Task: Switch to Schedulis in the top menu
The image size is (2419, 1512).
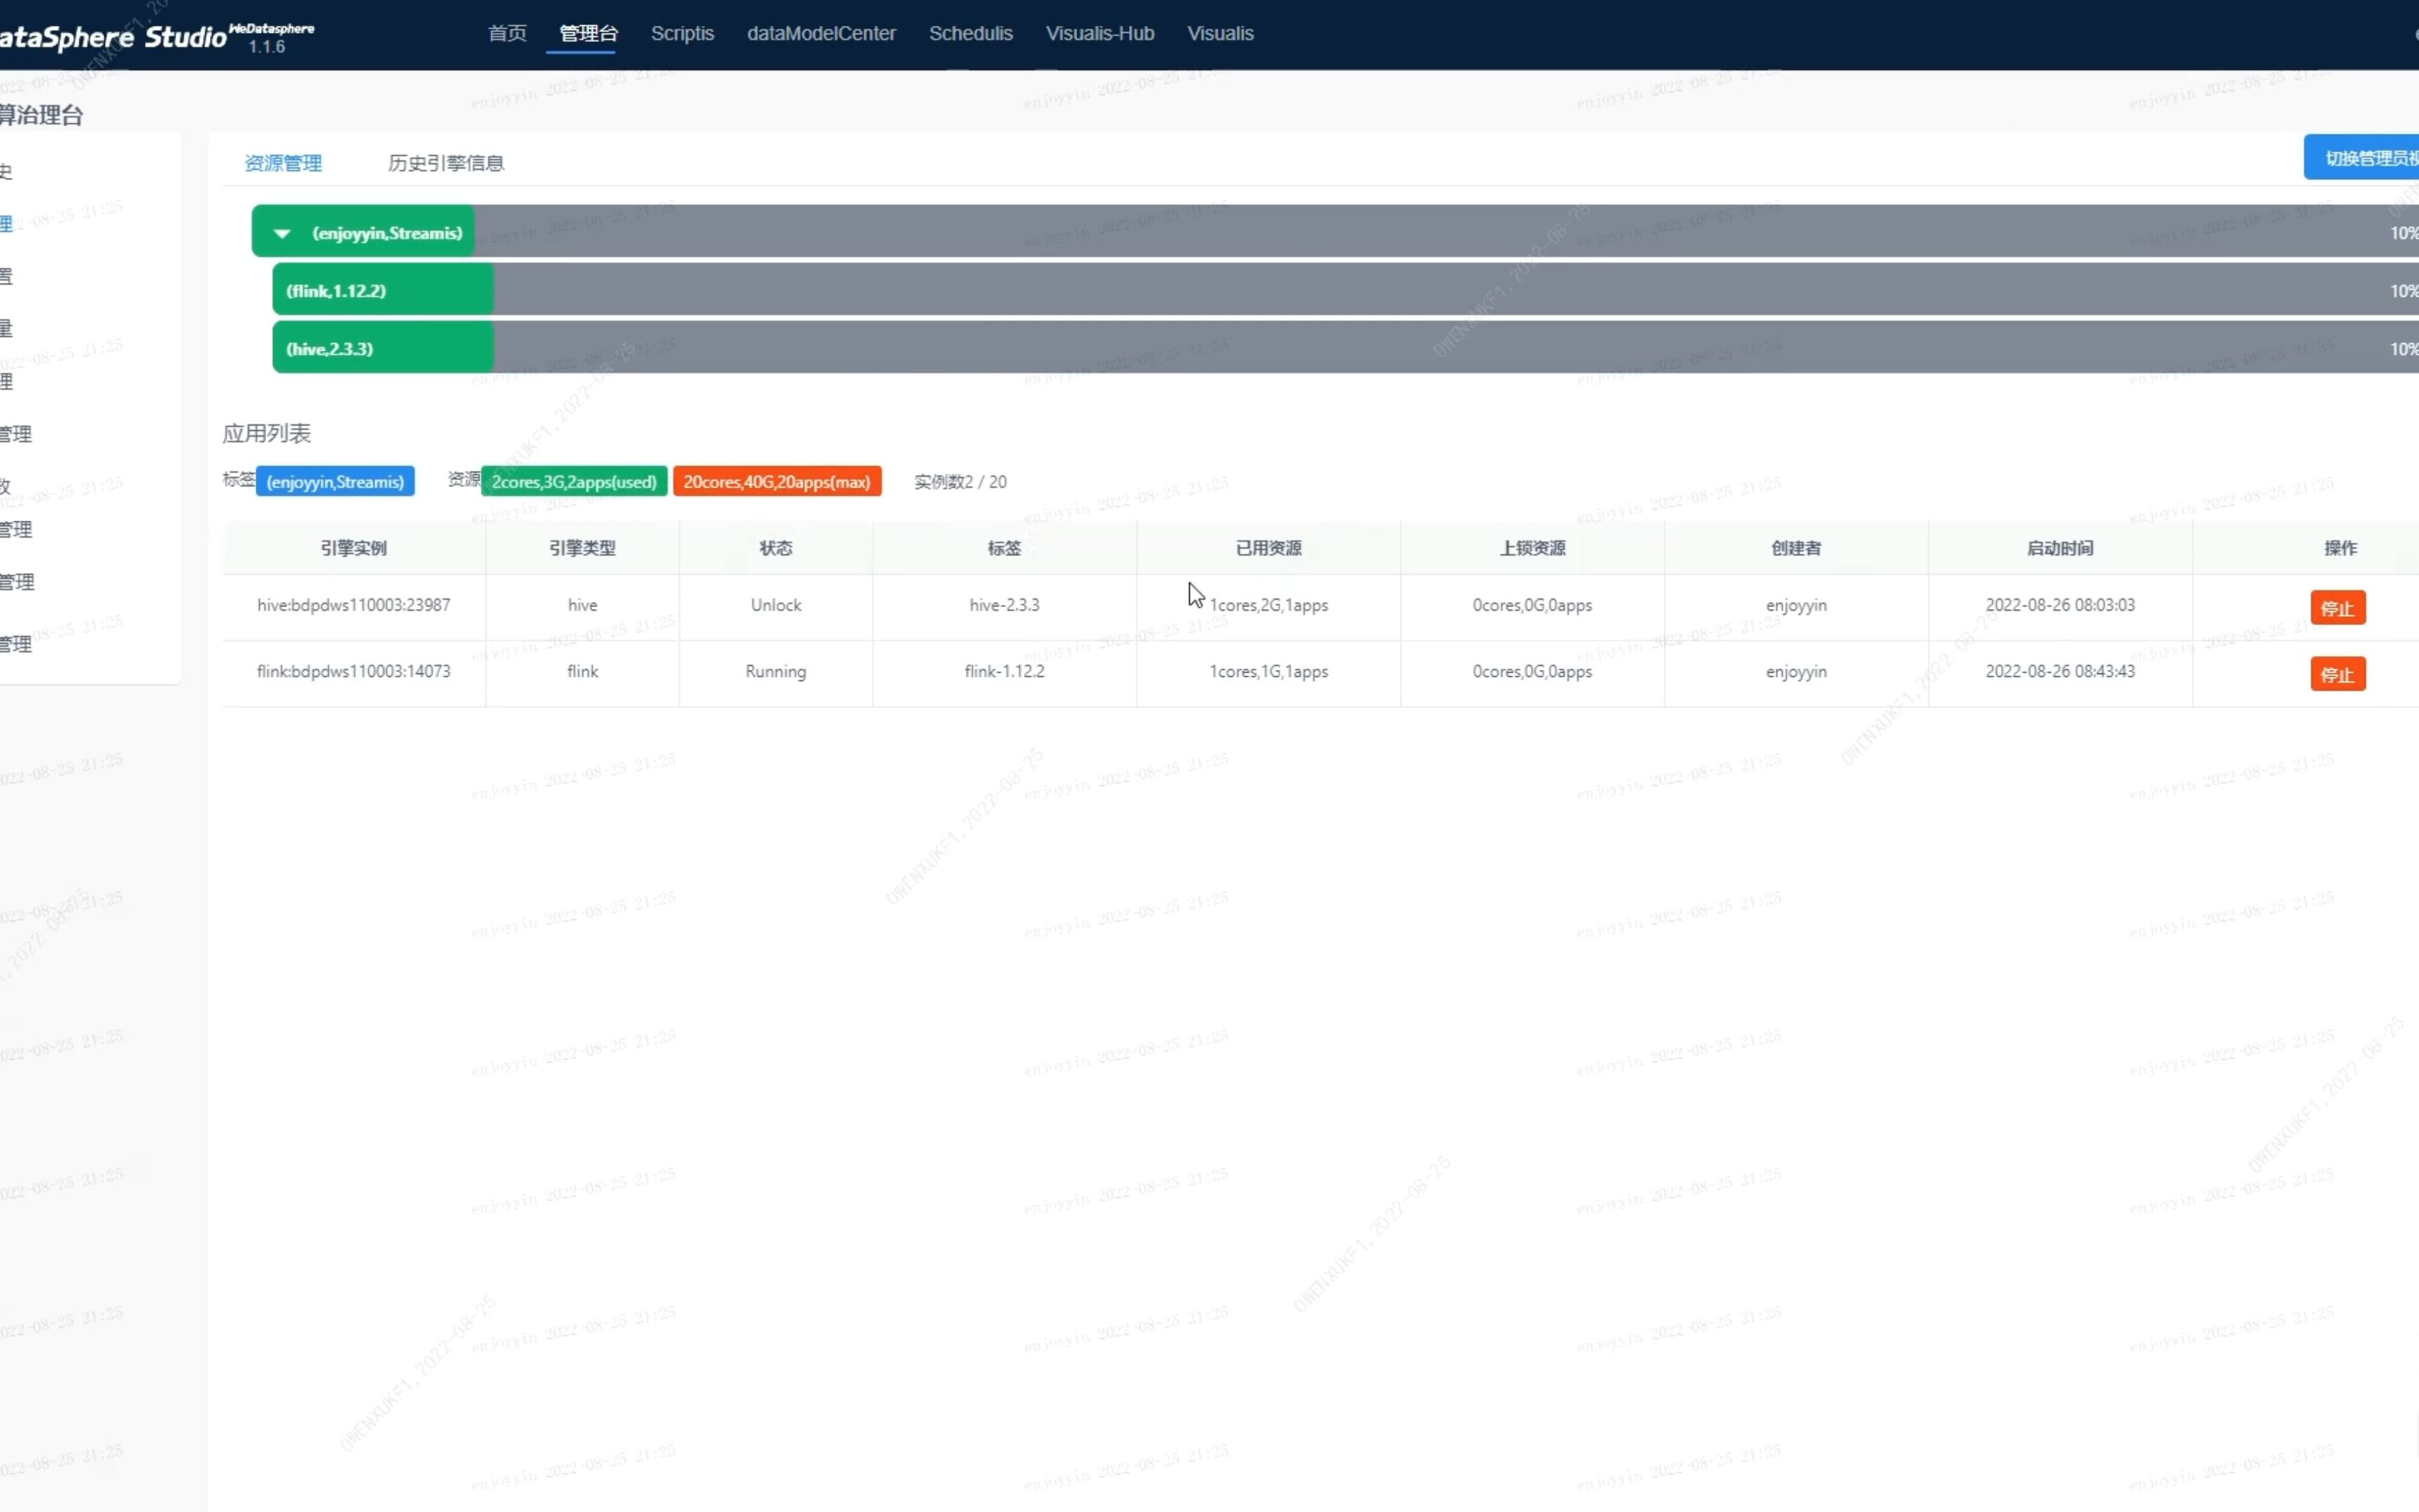Action: [x=971, y=33]
